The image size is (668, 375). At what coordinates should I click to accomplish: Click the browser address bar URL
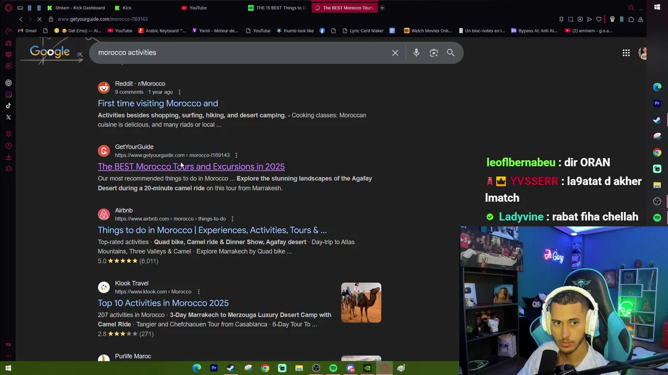click(103, 19)
